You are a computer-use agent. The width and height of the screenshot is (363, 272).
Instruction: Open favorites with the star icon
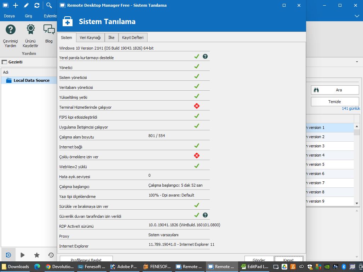[36, 255]
